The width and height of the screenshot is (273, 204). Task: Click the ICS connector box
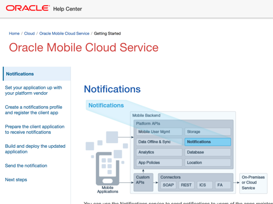[x=204, y=185]
